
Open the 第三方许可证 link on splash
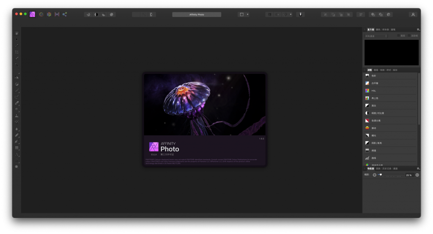point(167,155)
